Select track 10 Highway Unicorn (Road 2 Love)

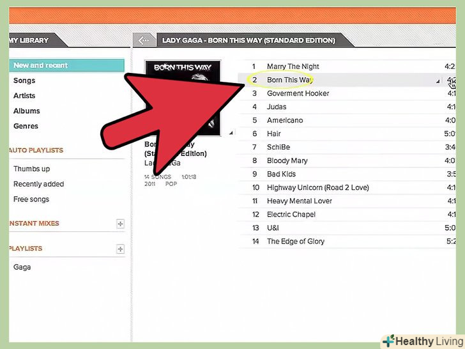point(347,187)
